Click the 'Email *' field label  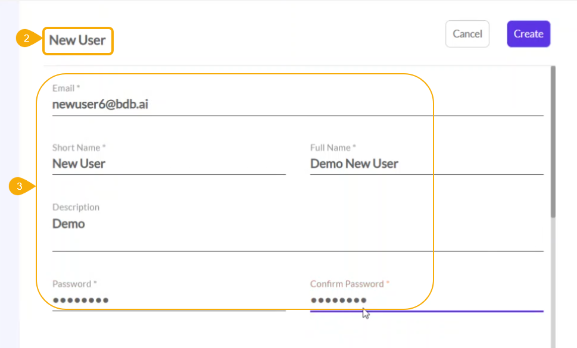(x=66, y=88)
